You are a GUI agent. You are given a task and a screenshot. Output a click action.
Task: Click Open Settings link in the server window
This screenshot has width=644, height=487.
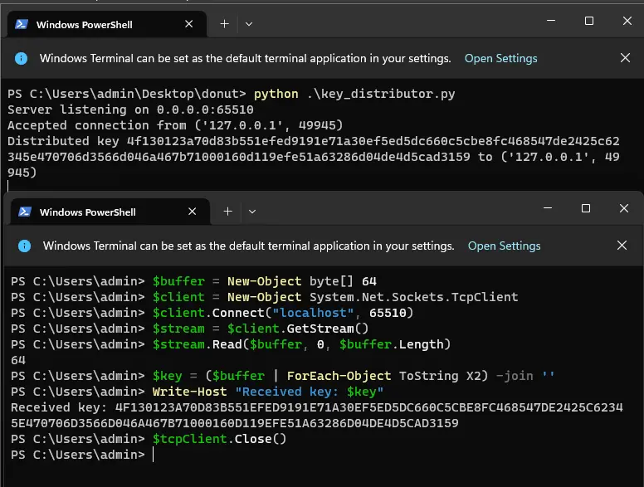tap(500, 59)
